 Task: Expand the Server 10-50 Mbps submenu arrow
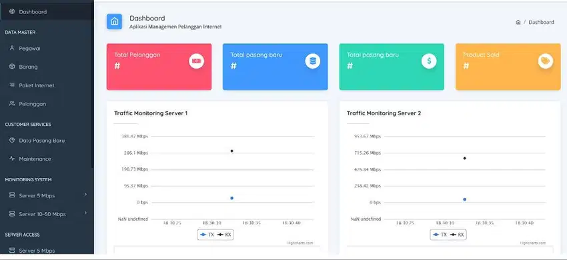coord(85,213)
